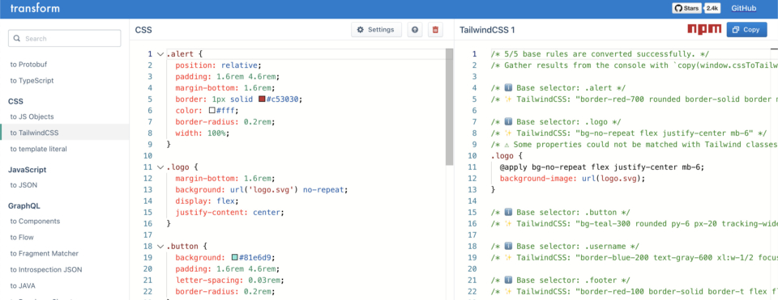Click the CSS editor vertical scrollbar thumb
This screenshot has width=778, height=300.
(x=449, y=107)
